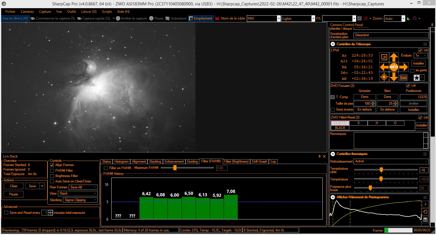Image resolution: width=436 pixels, height=235 pixels.
Task: Reset histogram stretch with circular arrow icon
Action: click(425, 212)
